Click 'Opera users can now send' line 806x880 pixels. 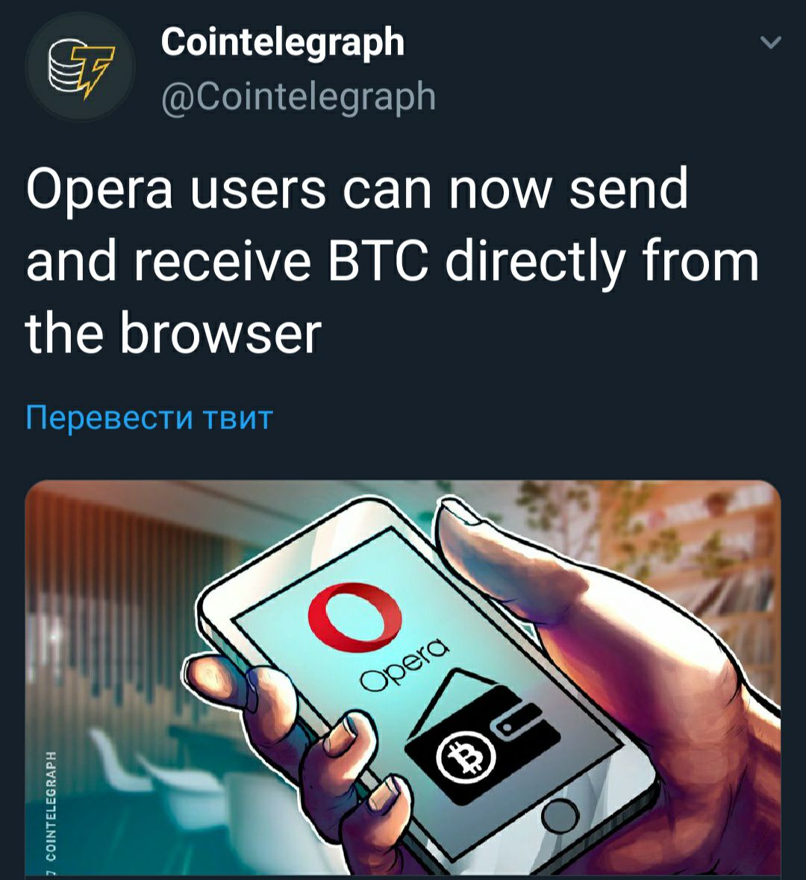[x=357, y=189]
